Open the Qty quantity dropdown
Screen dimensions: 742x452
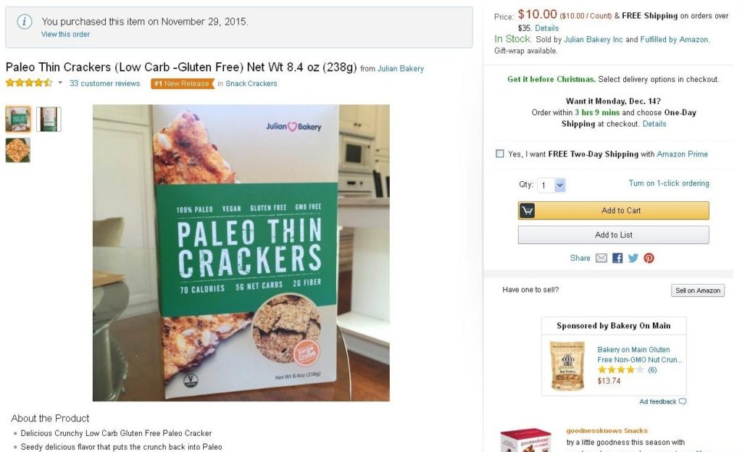(x=551, y=185)
